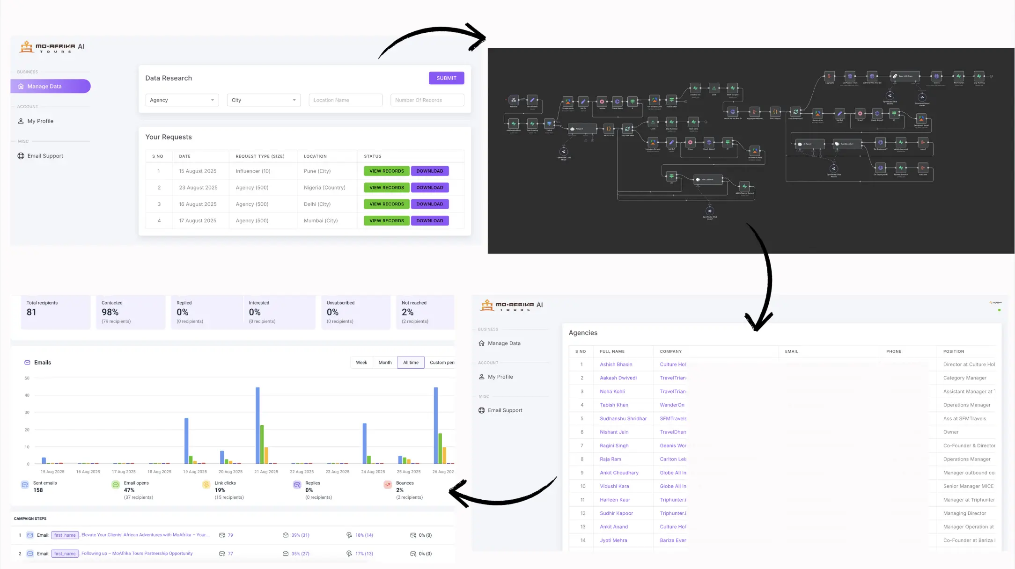Click the MoAfrika AI Tours logo, Data Research page
1015x569 pixels.
[x=52, y=47]
